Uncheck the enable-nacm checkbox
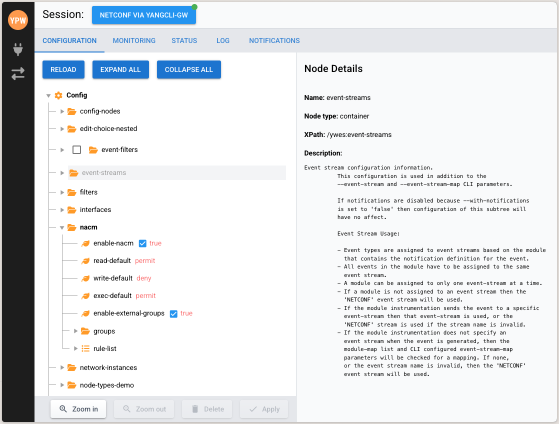This screenshot has height=424, width=559. [x=142, y=243]
